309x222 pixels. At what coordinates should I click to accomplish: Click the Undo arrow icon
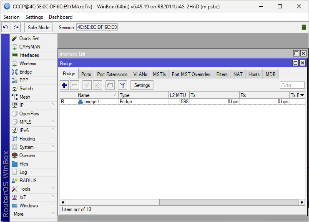[x=6, y=27]
